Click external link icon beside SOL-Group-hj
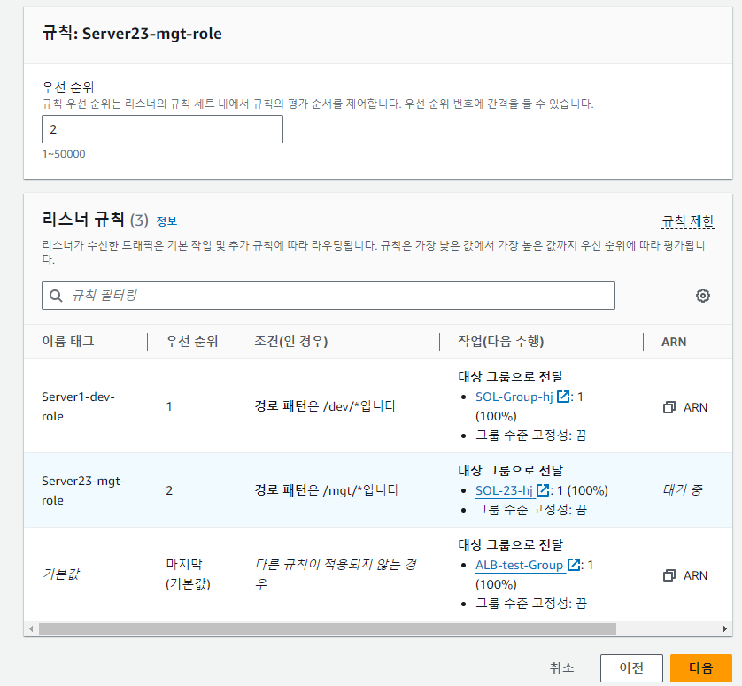The image size is (742, 686). (563, 396)
